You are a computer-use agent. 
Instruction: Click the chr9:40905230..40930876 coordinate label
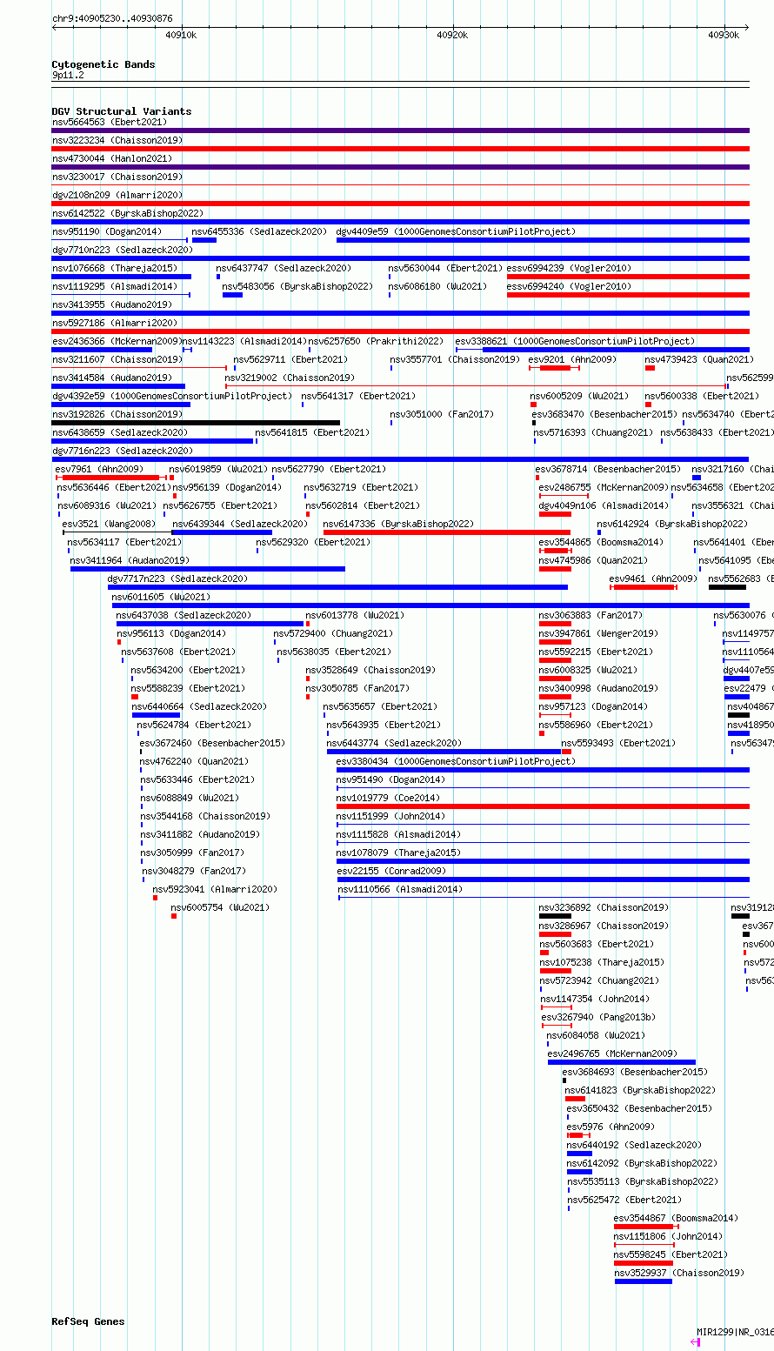pos(112,18)
